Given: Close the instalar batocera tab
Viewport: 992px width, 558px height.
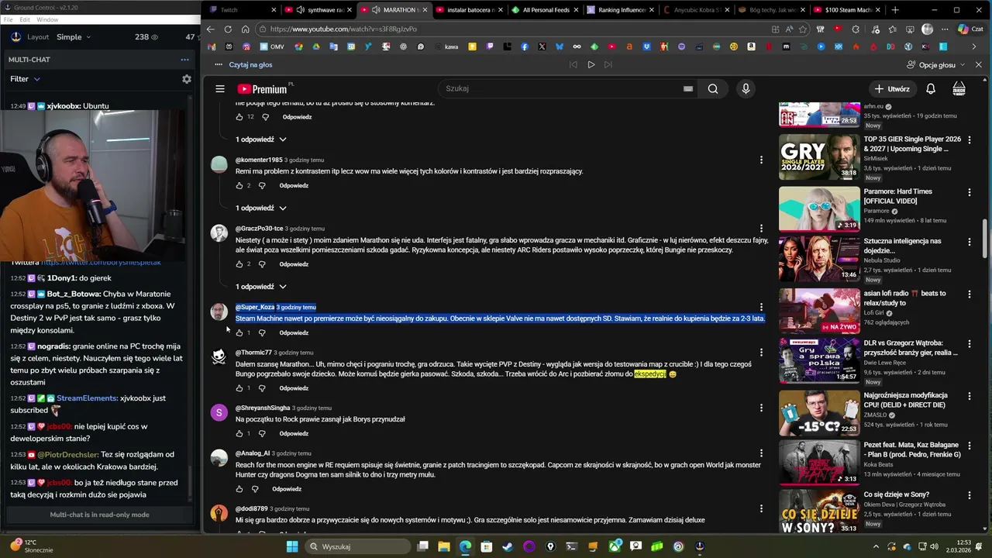Looking at the screenshot, I should click(x=501, y=10).
